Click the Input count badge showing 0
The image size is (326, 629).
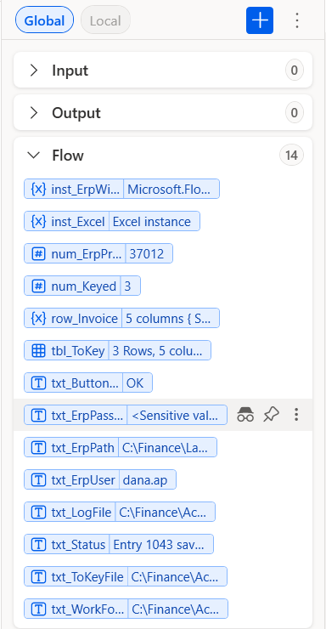tap(295, 71)
